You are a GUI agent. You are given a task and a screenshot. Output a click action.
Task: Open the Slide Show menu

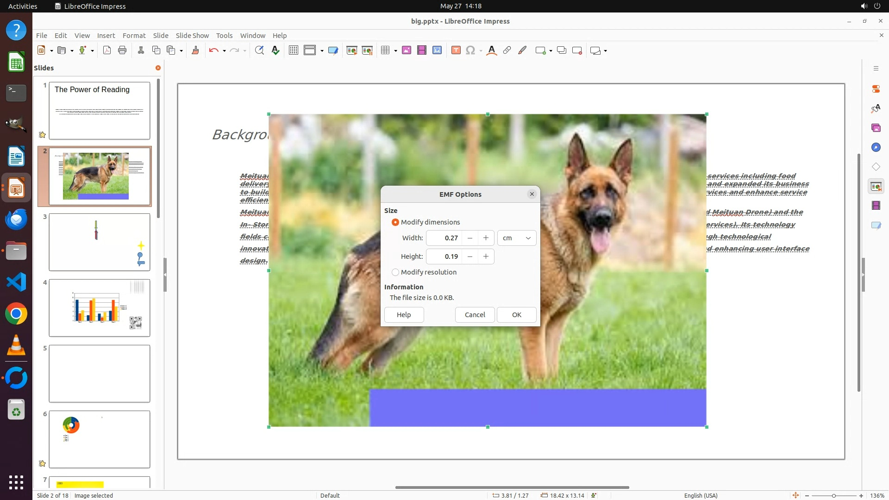tap(192, 36)
